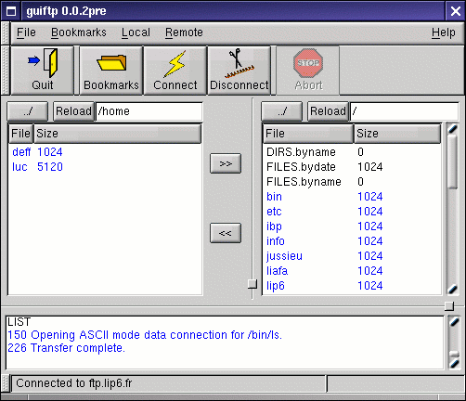This screenshot has width=466, height=401.
Task: Go up a directory in the local panel
Action: [28, 111]
